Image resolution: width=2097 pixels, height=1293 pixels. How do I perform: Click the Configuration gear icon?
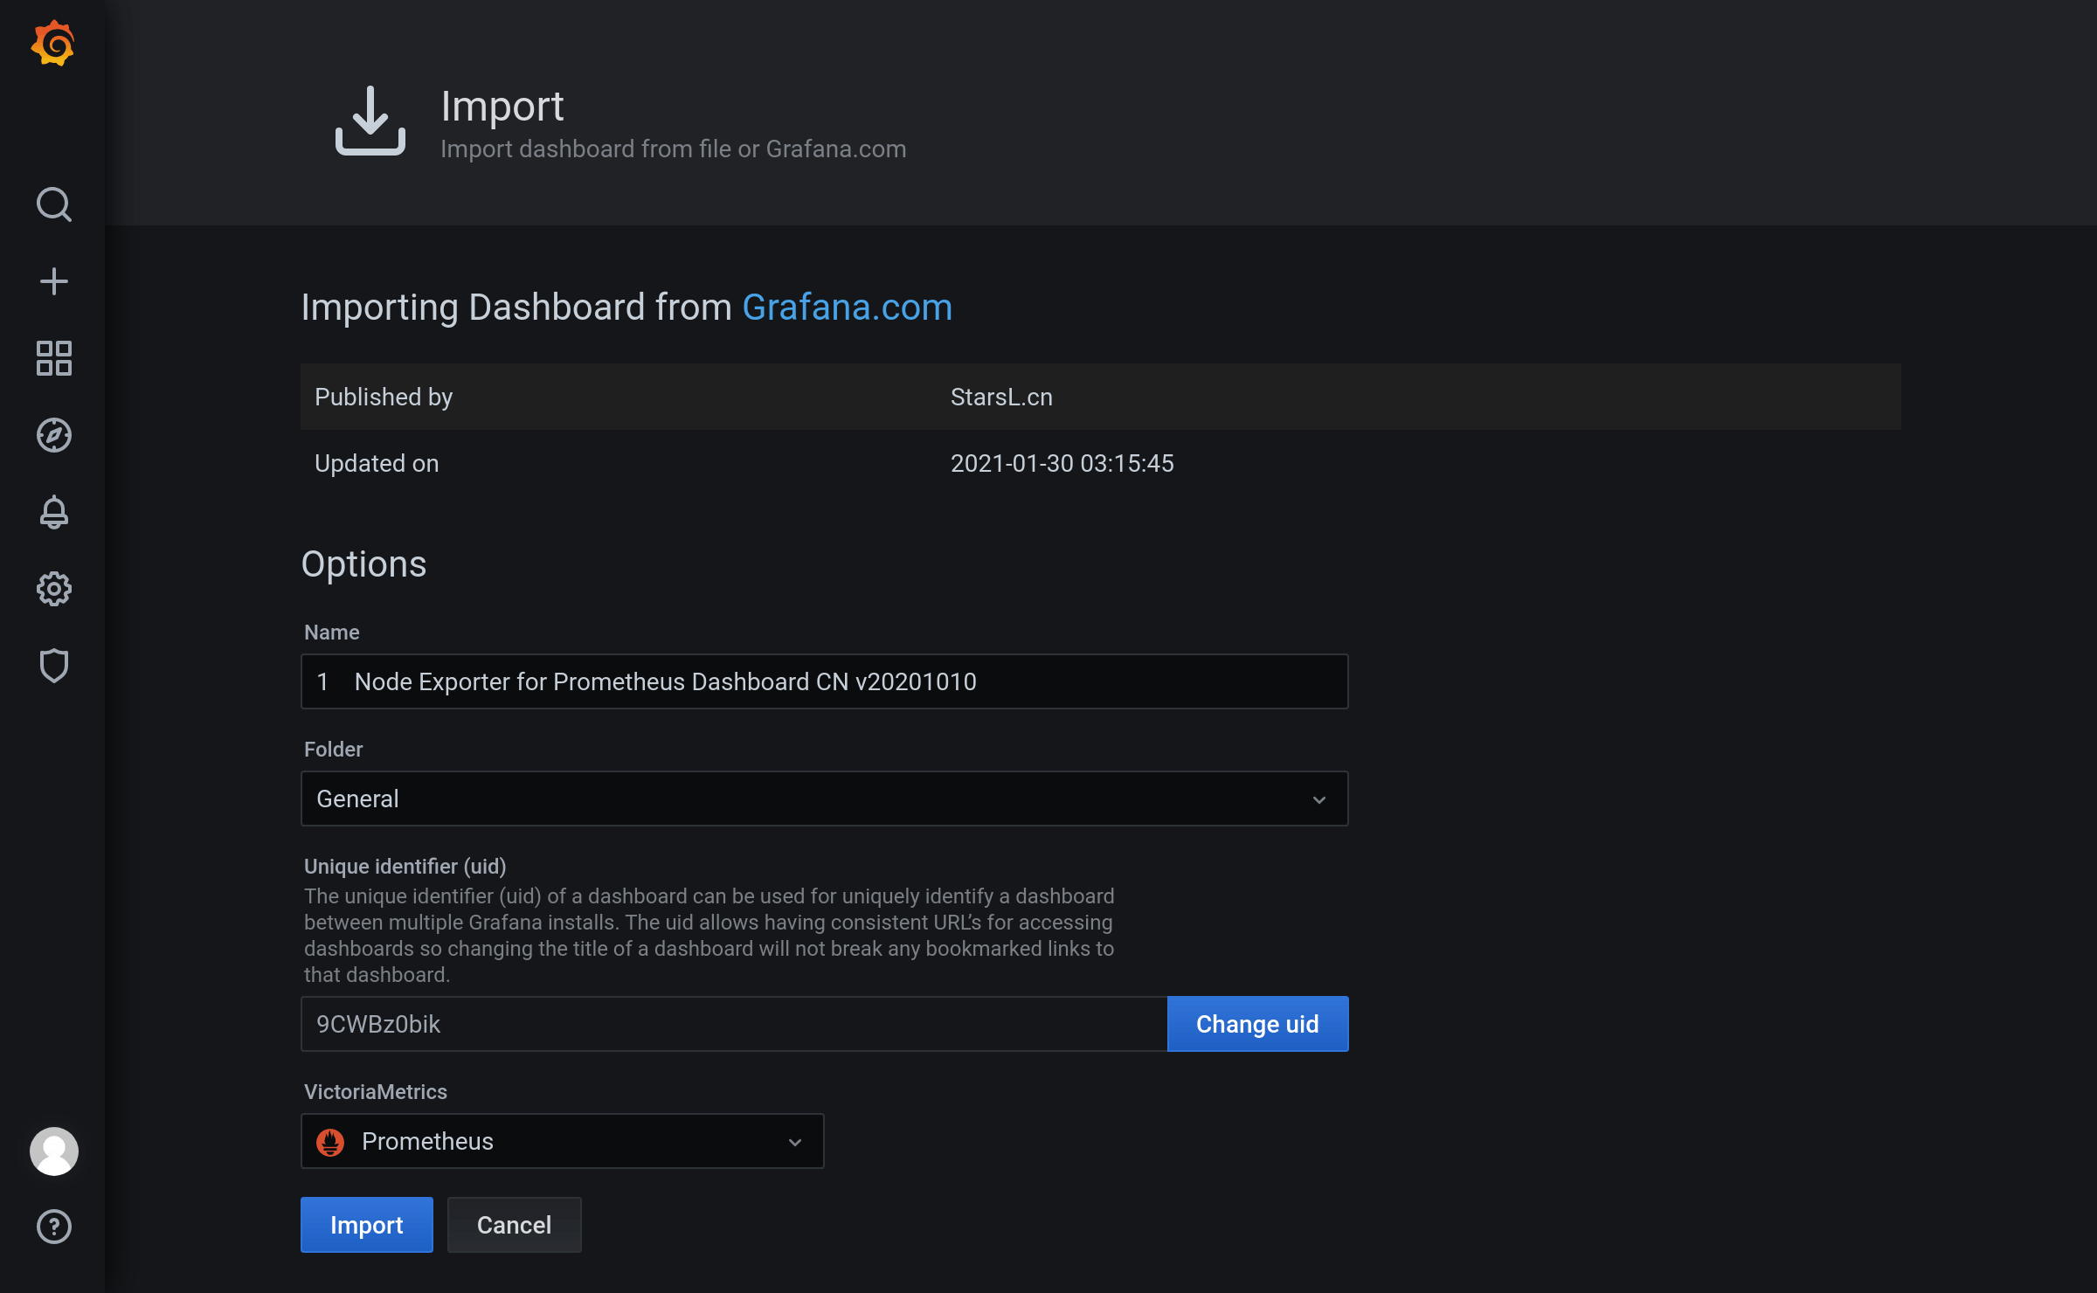point(52,587)
